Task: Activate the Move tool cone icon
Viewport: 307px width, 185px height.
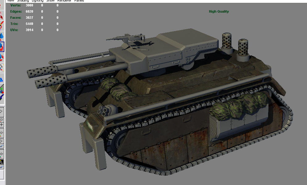Action: [x=1, y=36]
